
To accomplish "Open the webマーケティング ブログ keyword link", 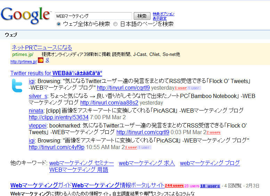I will click(x=210, y=163).
